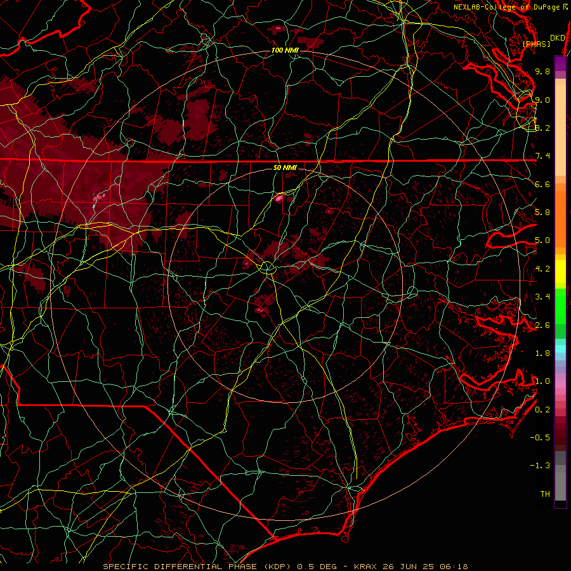Screen dimensions: 571x571
Task: Click the "[PHAS]" units label above color bar
Action: pyautogui.click(x=536, y=44)
